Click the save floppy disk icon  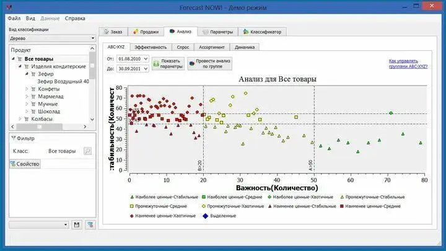(77, 225)
